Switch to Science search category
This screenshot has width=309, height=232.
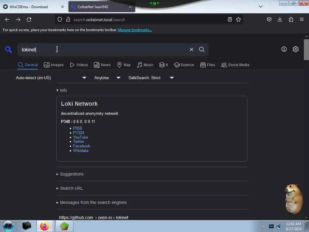coord(184,65)
